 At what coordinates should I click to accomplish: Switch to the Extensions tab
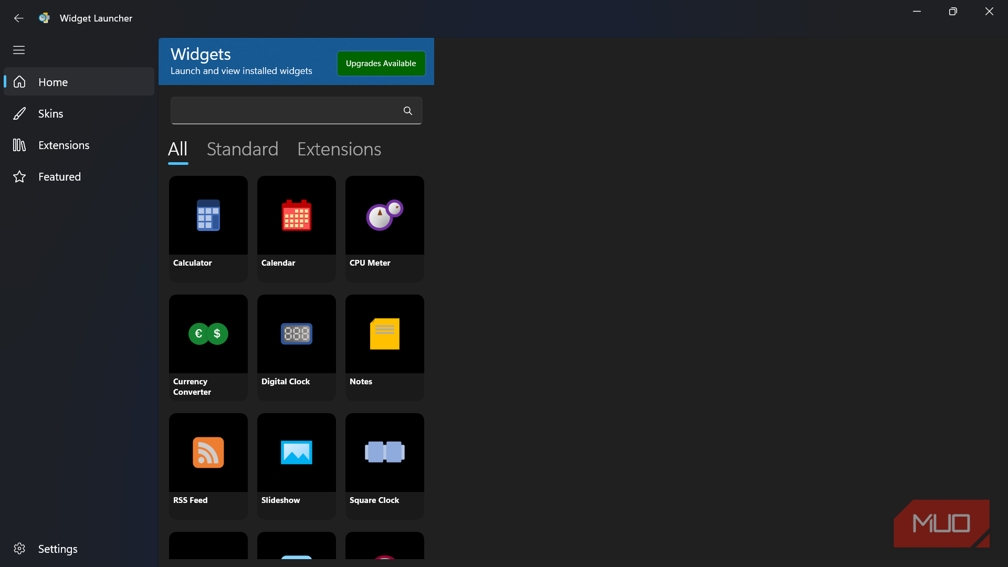coord(339,149)
